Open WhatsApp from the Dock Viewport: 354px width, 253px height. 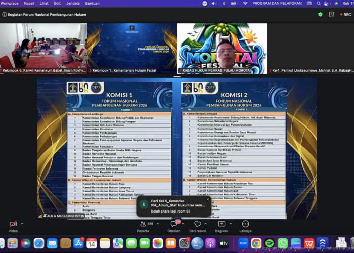pyautogui.click(x=283, y=243)
